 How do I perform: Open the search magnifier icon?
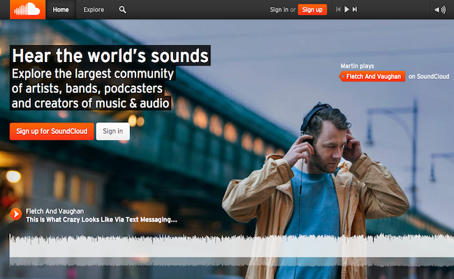pyautogui.click(x=122, y=10)
